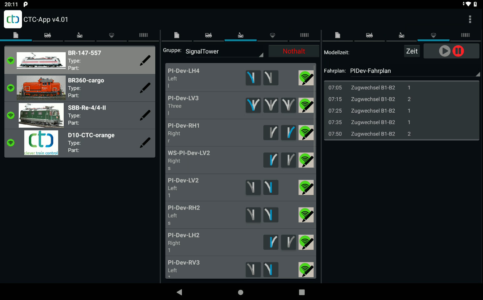Set PI-Dev-LH4 switch to left position

click(253, 78)
